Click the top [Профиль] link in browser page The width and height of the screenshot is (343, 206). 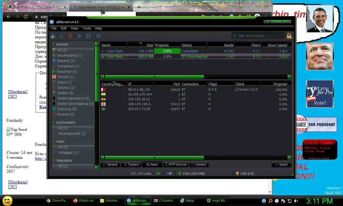click(x=18, y=92)
